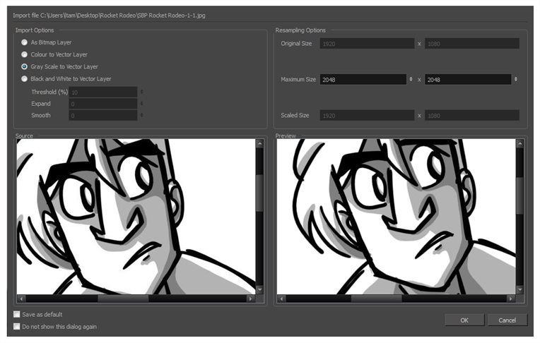Image resolution: width=540 pixels, height=343 pixels.
Task: Click the Source panel scroll left arrow
Action: coord(21,299)
